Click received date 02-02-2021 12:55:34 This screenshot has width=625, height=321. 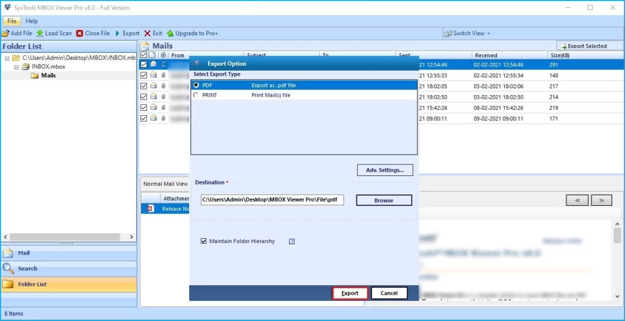(x=499, y=76)
